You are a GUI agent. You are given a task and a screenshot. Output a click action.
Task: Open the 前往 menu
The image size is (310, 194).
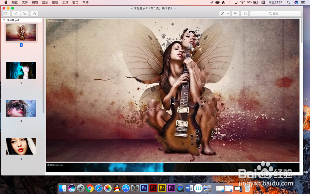coord(55,2)
